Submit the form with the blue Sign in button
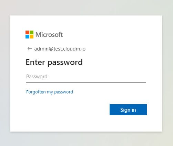Image resolution: width=173 pixels, height=146 pixels. [128, 110]
